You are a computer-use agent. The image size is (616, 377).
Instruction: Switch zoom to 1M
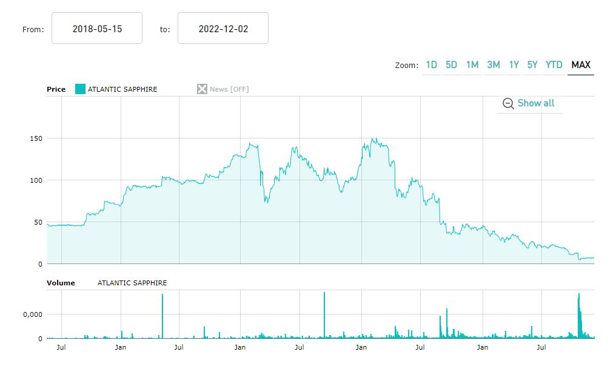[472, 65]
